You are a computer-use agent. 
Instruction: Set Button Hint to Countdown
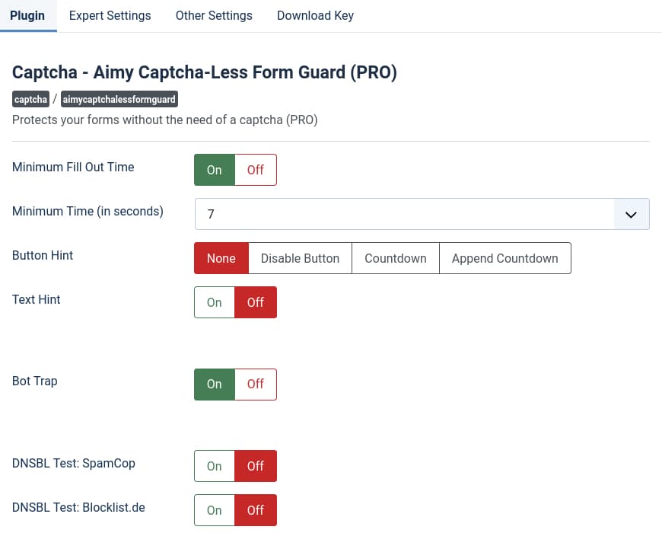click(395, 258)
